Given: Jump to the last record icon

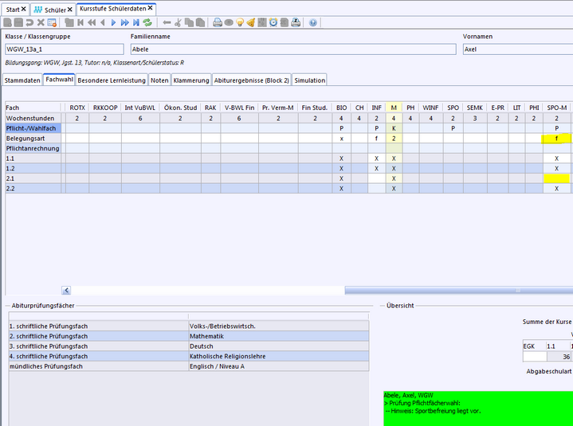Looking at the screenshot, I should point(135,22).
